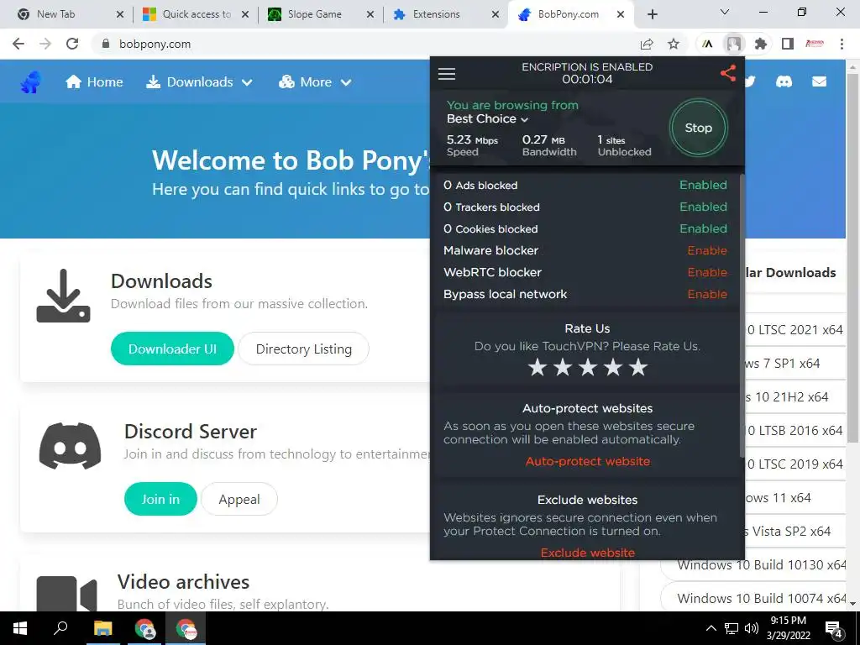This screenshot has height=645, width=860.
Task: Select Windows 10 Build 10130 x64 download
Action: 761,565
